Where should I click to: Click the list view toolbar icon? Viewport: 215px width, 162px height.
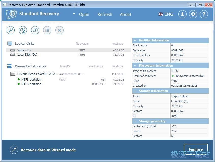[47, 30]
